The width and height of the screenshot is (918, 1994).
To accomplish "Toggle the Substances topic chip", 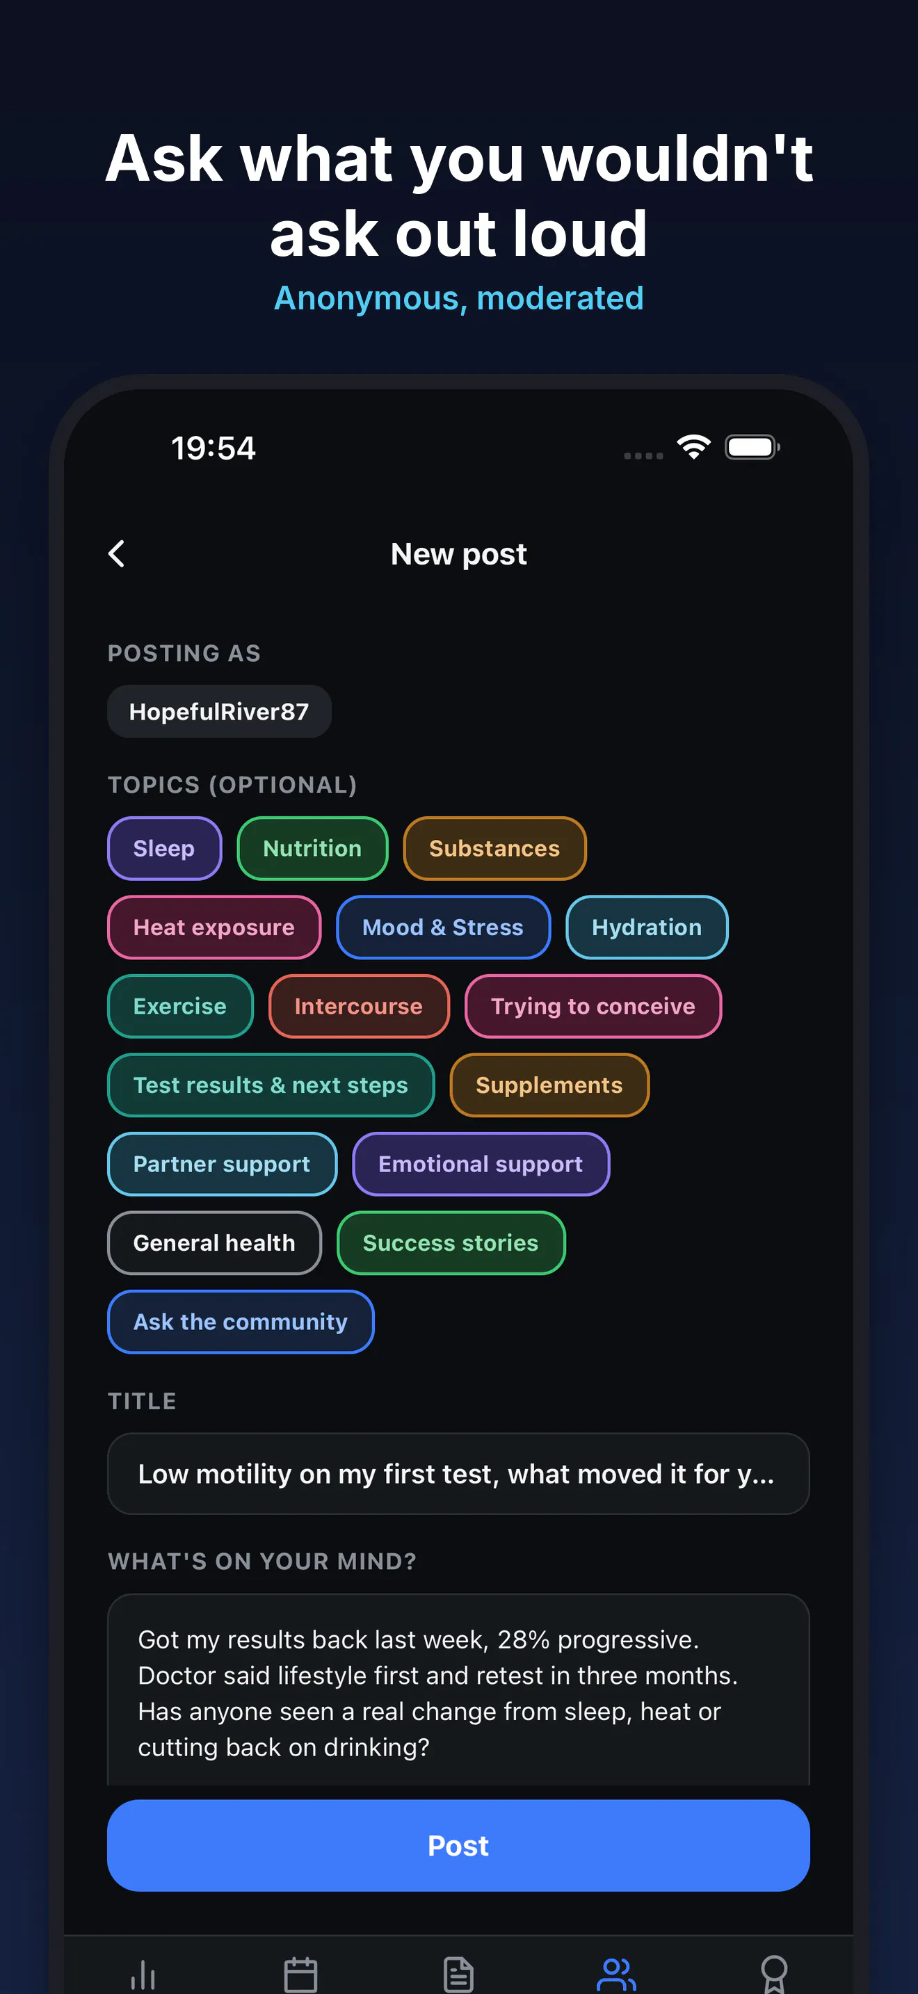I will [x=494, y=848].
